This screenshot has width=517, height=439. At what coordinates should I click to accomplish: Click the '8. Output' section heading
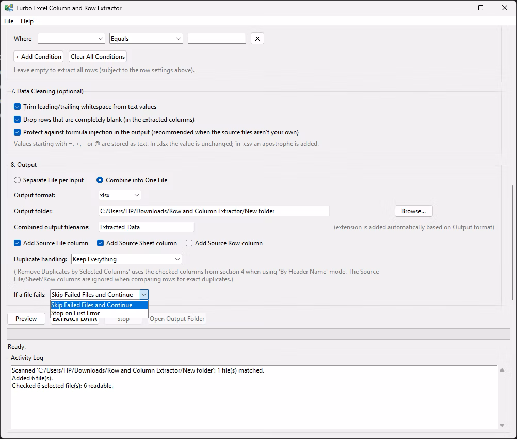coord(24,165)
